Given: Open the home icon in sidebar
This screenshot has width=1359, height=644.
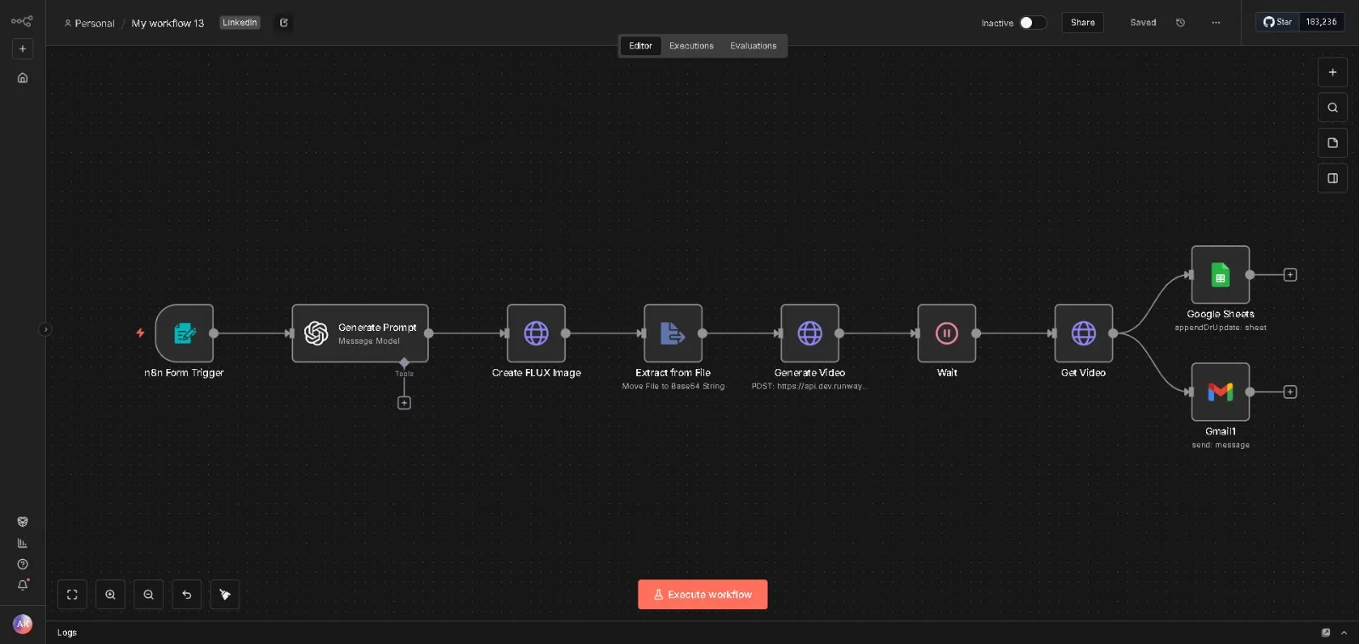Looking at the screenshot, I should tap(23, 78).
